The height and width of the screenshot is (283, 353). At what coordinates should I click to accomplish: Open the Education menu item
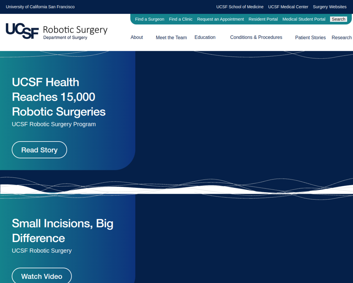click(205, 37)
